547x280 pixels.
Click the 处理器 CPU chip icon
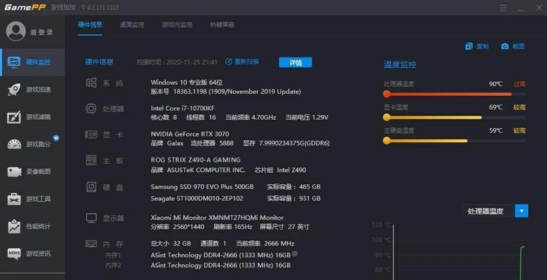pos(91,108)
